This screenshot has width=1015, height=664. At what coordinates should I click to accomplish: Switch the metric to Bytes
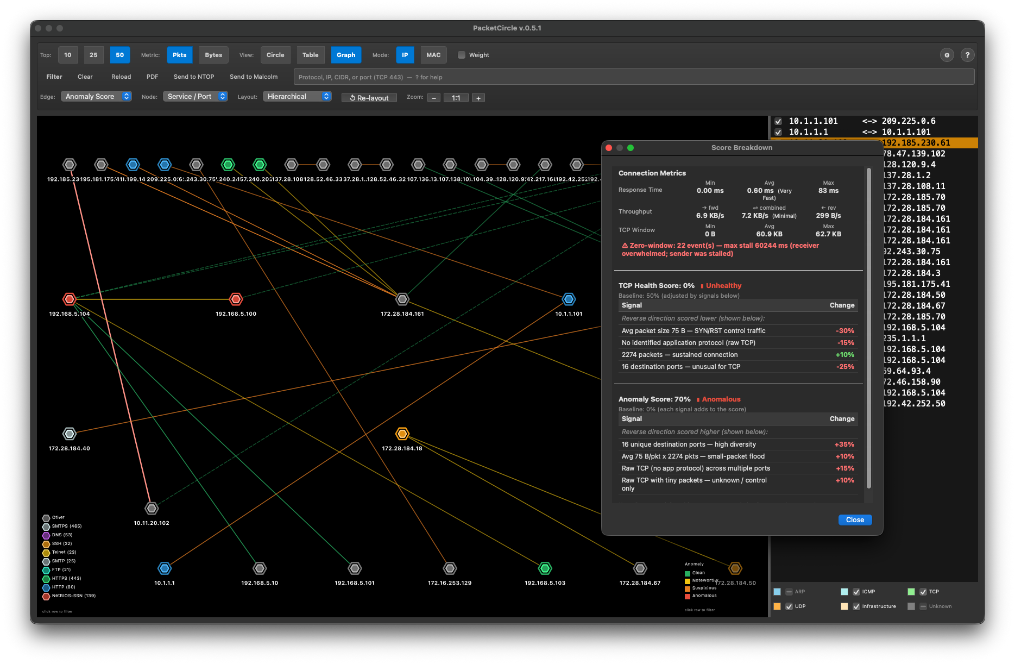coord(213,55)
